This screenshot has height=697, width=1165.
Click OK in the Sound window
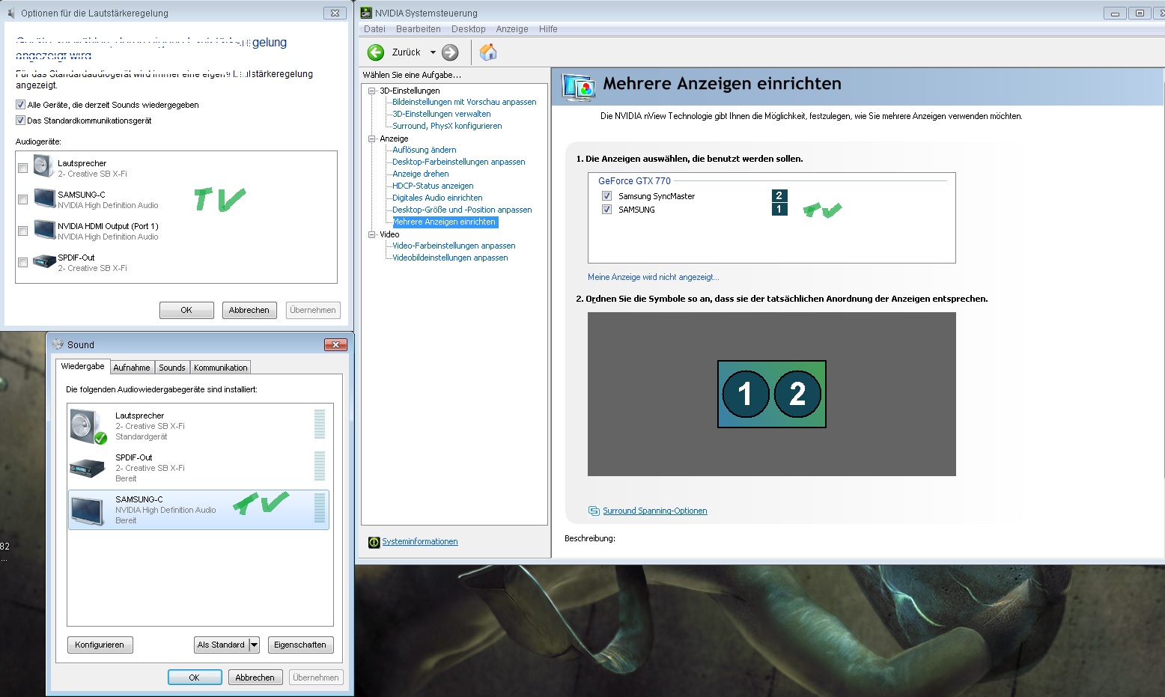click(x=195, y=678)
